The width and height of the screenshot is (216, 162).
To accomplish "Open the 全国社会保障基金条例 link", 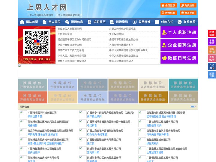I will tap(70, 45).
